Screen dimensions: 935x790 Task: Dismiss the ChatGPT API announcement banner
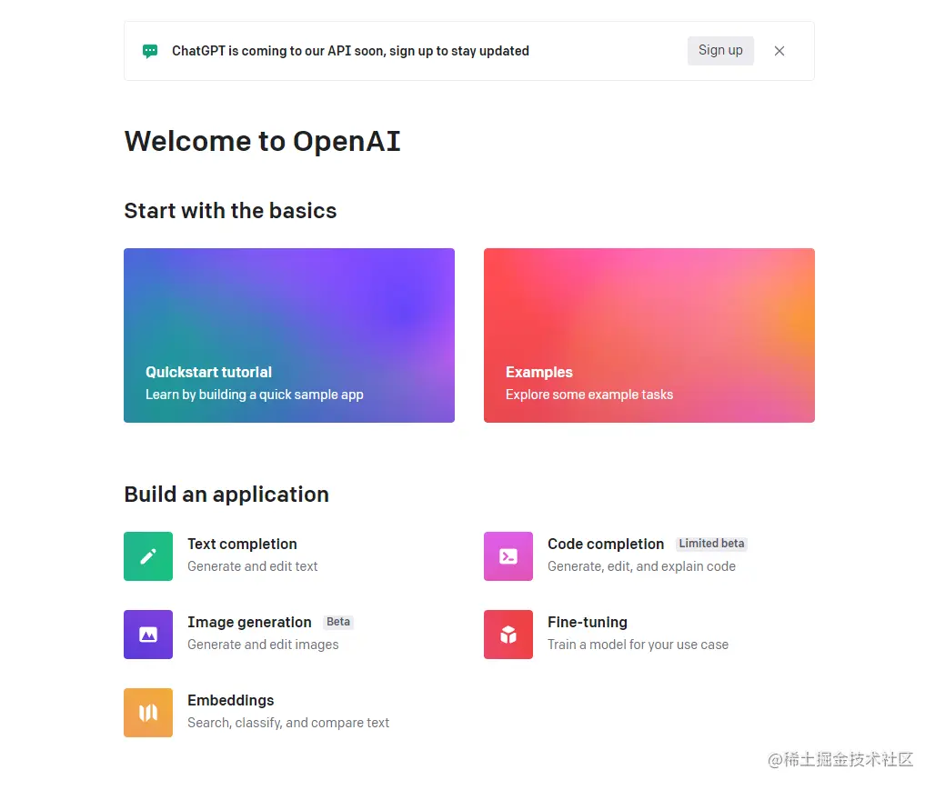[779, 51]
